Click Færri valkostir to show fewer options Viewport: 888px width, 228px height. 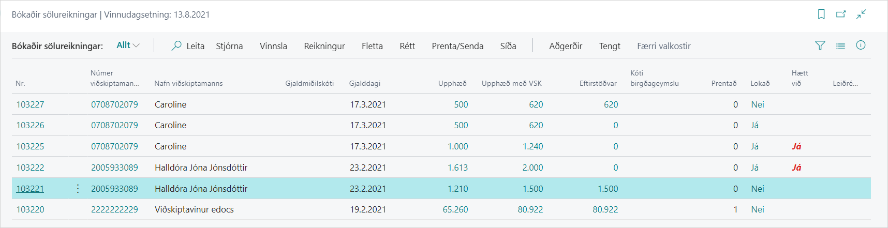[x=664, y=46]
